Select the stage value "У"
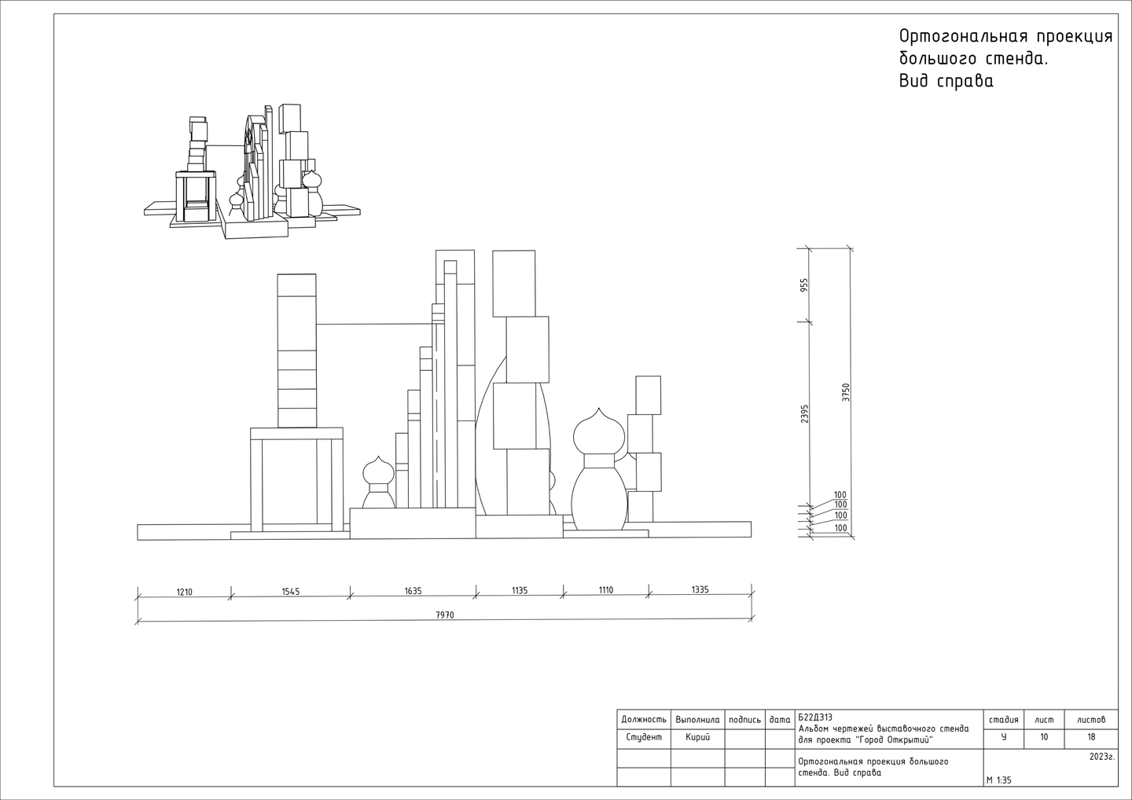Screen dimensions: 1132x800 point(1004,737)
